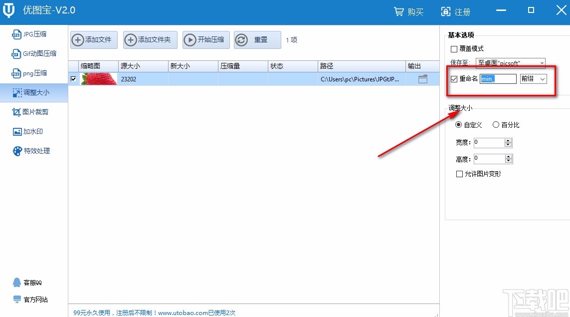
Task: Open the 图片裁剪 cropping tool
Action: point(31,112)
